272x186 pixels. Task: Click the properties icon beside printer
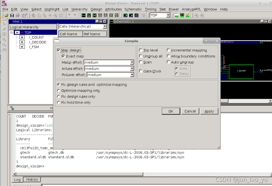[24, 15]
